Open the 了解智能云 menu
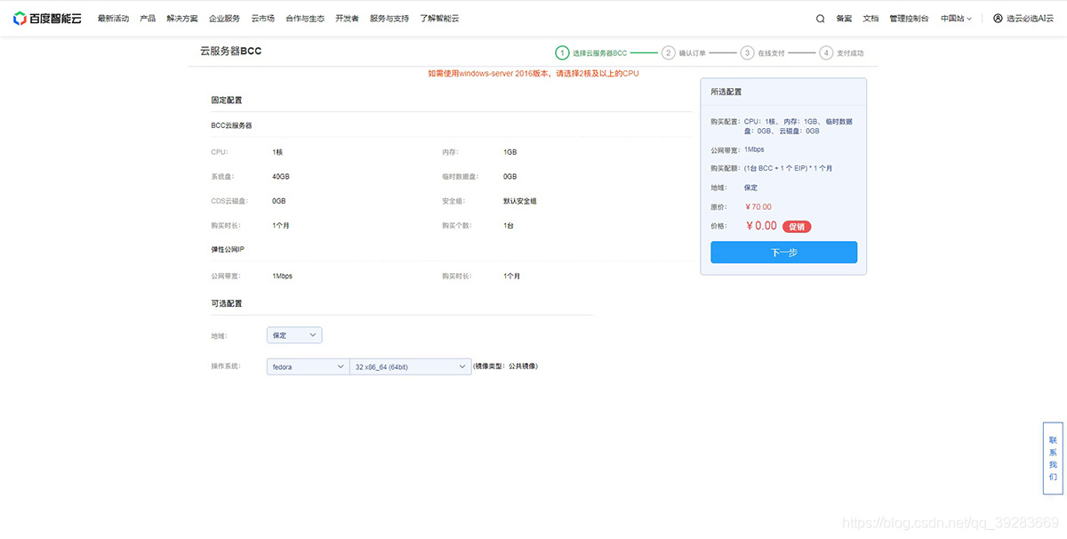 pyautogui.click(x=439, y=18)
